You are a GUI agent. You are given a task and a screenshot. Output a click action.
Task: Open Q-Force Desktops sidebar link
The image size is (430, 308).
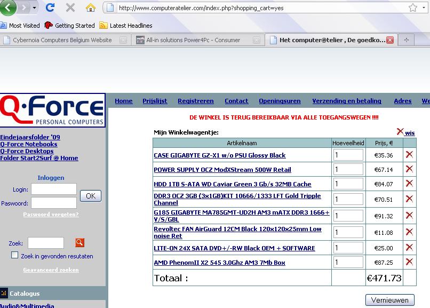point(27,151)
